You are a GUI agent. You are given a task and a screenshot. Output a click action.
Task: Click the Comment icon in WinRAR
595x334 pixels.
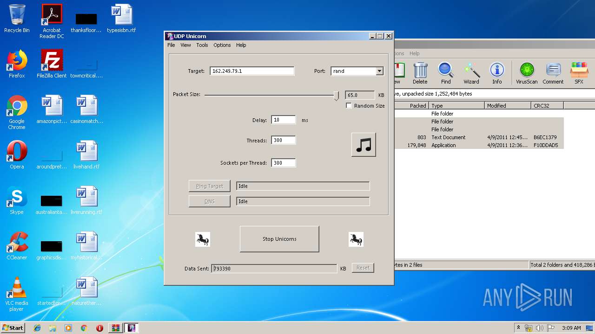click(553, 73)
